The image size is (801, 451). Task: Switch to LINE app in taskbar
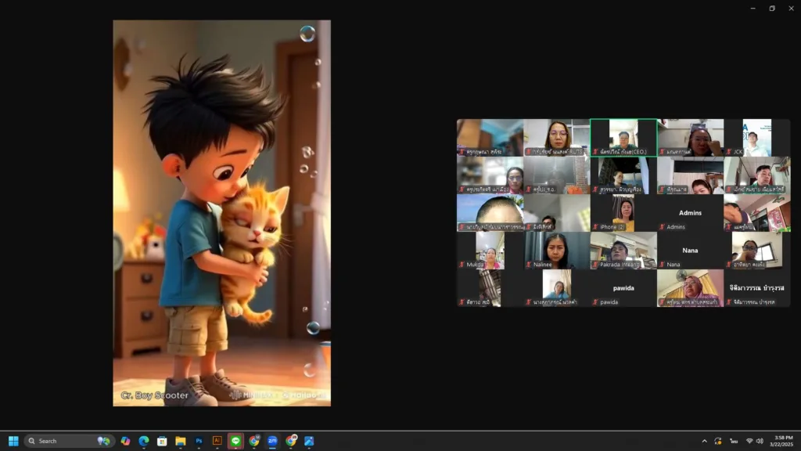235,441
